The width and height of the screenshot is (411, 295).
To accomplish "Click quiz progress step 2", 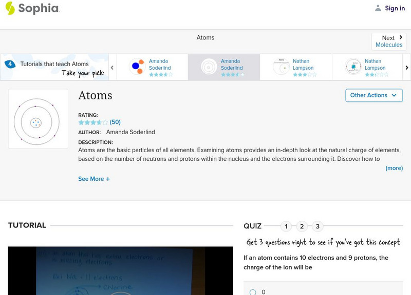I will 302,225.
